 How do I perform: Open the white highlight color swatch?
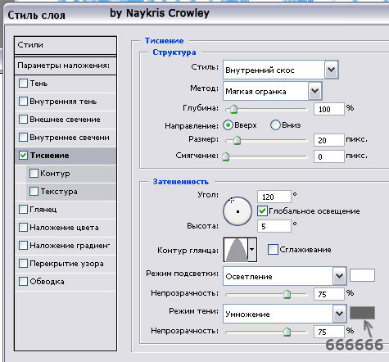click(x=362, y=275)
